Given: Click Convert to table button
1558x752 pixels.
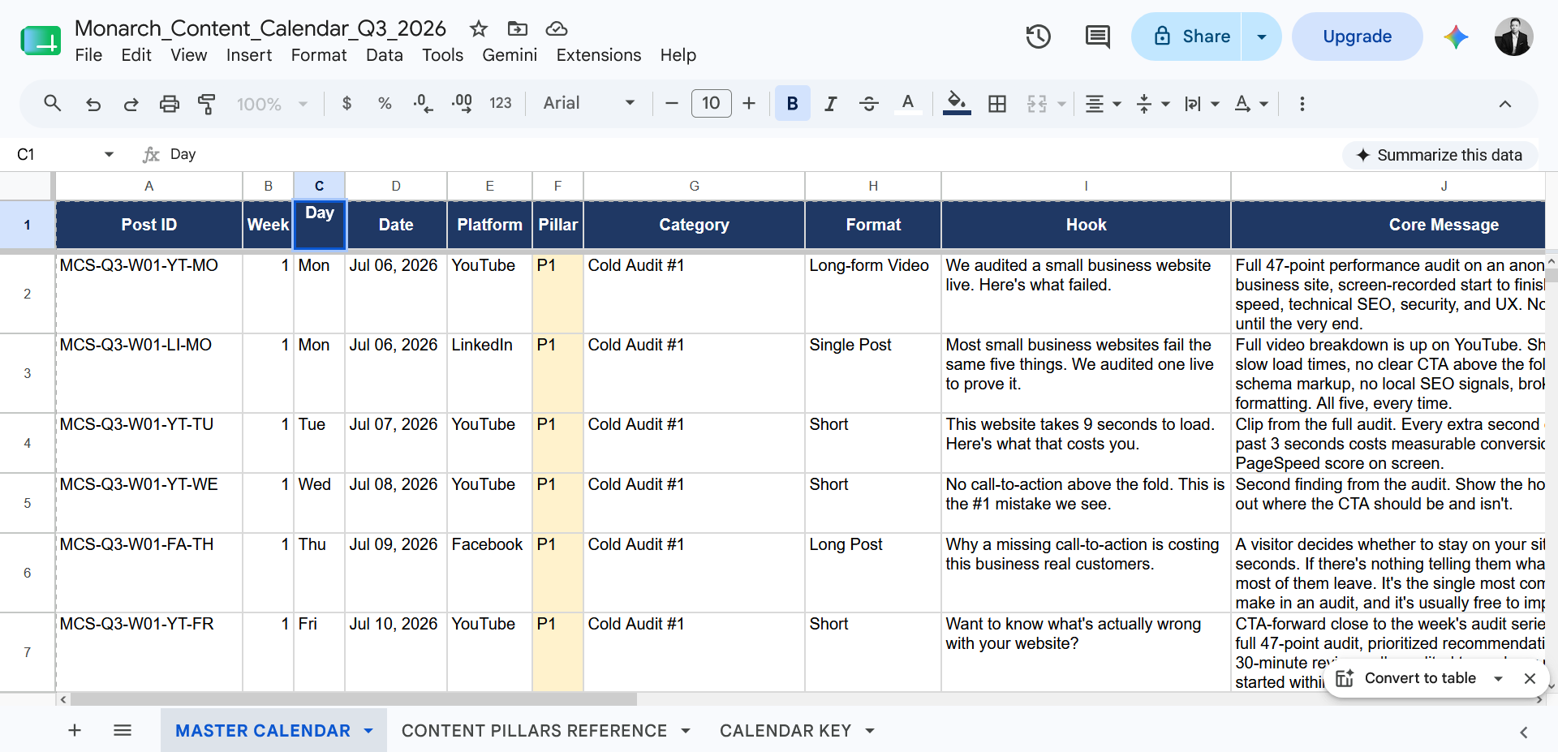Looking at the screenshot, I should [1406, 678].
